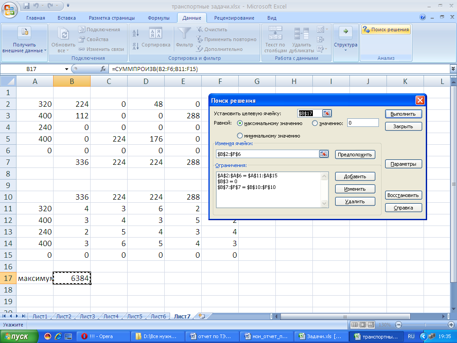Viewport: 457px width, 343px height.
Task: Open Refresh All (Обновить все) dropdown arrow
Action: click(68, 50)
